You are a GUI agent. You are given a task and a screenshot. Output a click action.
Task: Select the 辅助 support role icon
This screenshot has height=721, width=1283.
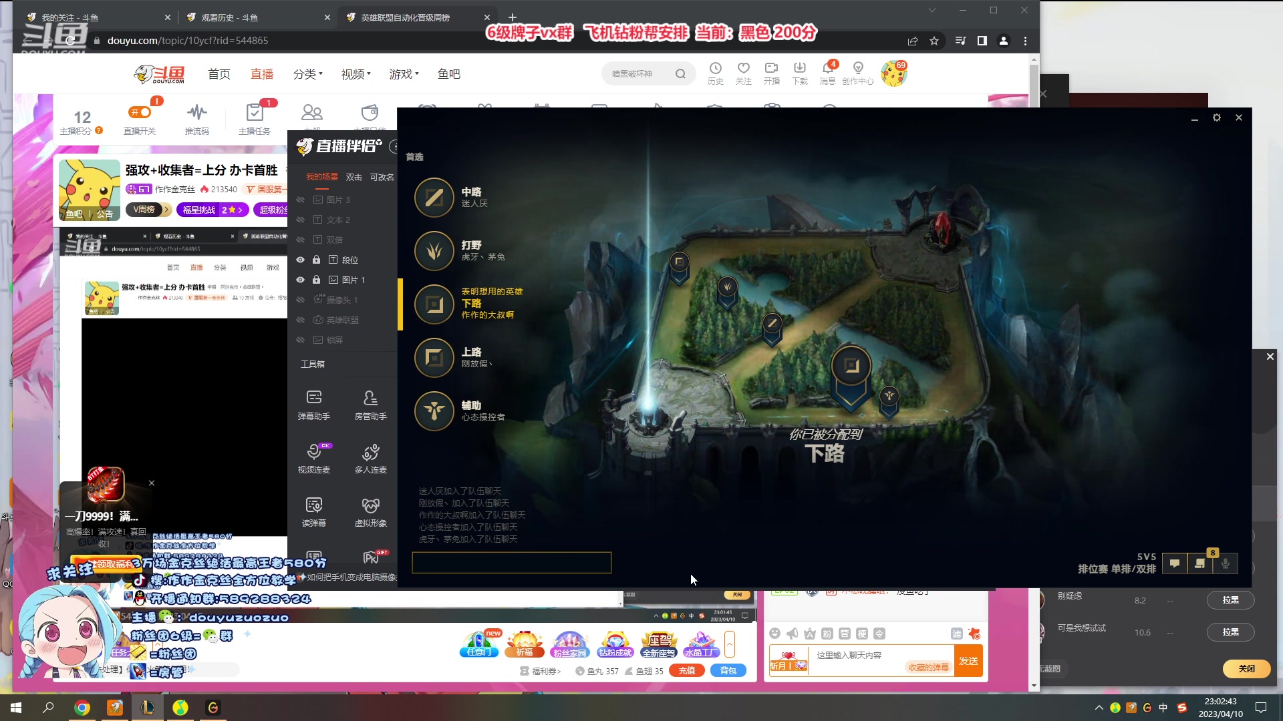434,411
